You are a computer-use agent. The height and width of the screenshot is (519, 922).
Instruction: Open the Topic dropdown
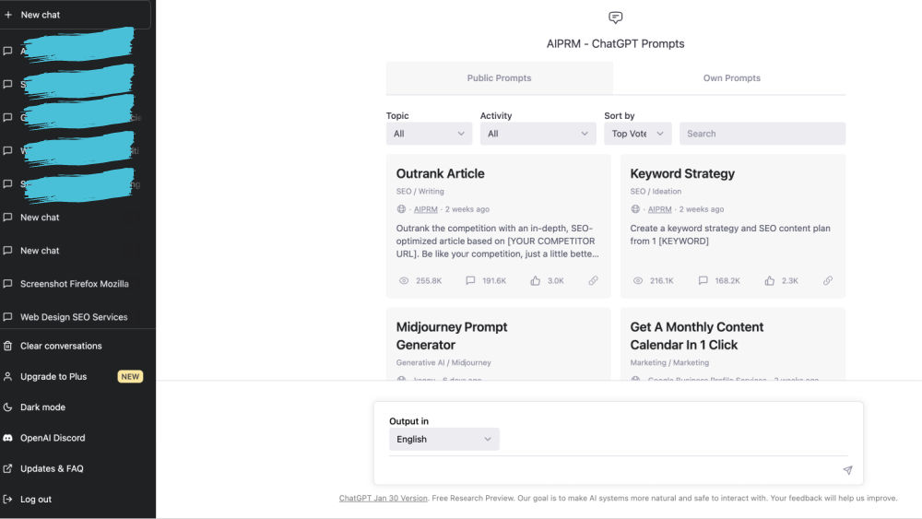coord(430,134)
